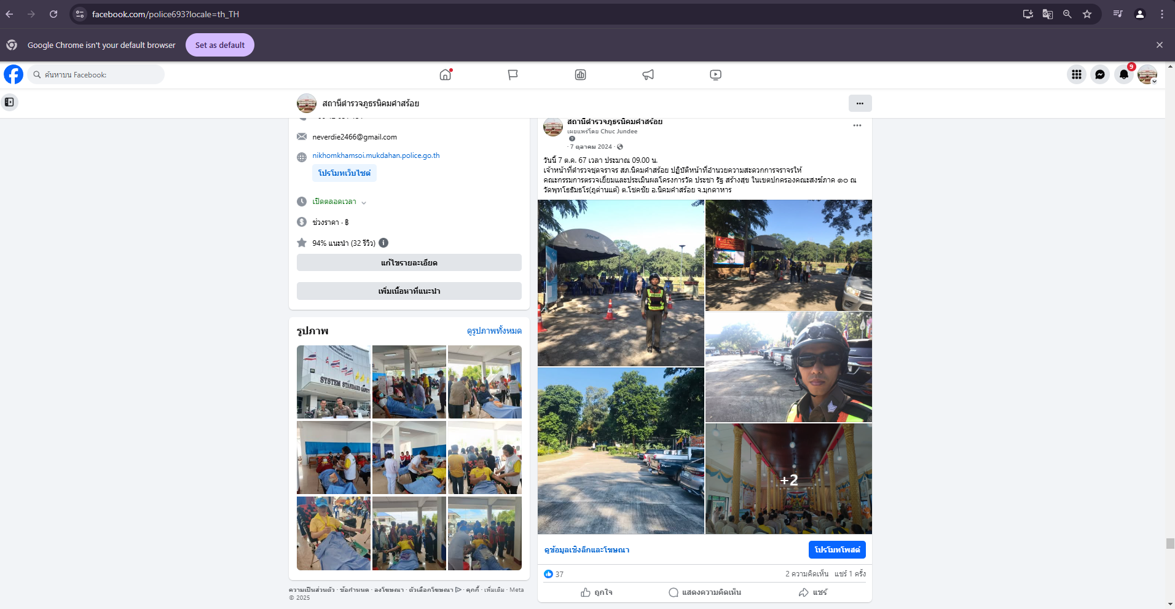Open Messenger chat icon
Image resolution: width=1175 pixels, height=609 pixels.
tap(1100, 75)
